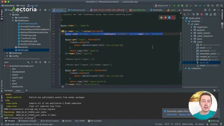The width and height of the screenshot is (224, 126).
Task: Open in Opera browser icon in editor
Action: (x=173, y=17)
